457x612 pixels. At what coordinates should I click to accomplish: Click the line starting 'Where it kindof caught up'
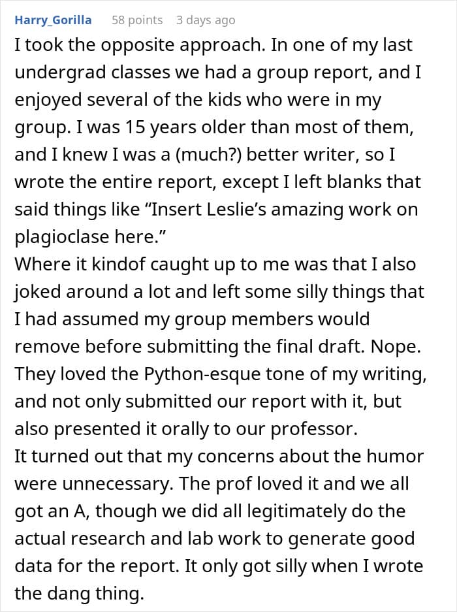(215, 265)
